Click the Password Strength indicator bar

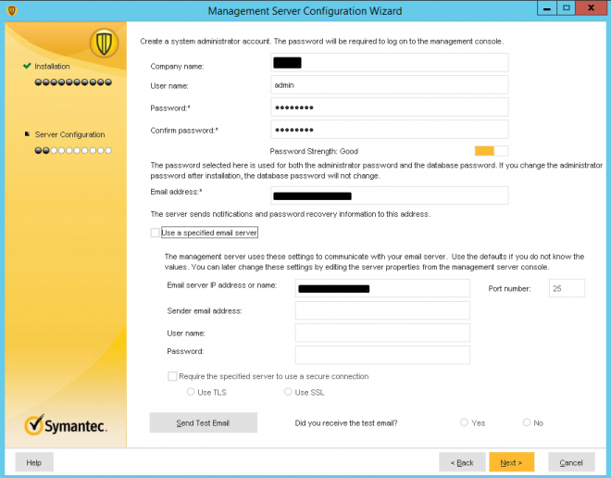[x=492, y=150]
